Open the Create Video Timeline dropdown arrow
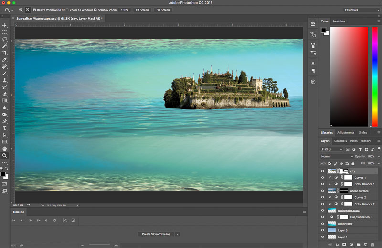The height and width of the screenshot is (248, 382). pos(177,234)
